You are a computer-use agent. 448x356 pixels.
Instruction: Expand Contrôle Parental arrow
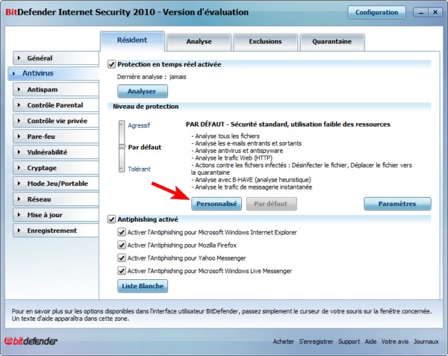pos(19,105)
